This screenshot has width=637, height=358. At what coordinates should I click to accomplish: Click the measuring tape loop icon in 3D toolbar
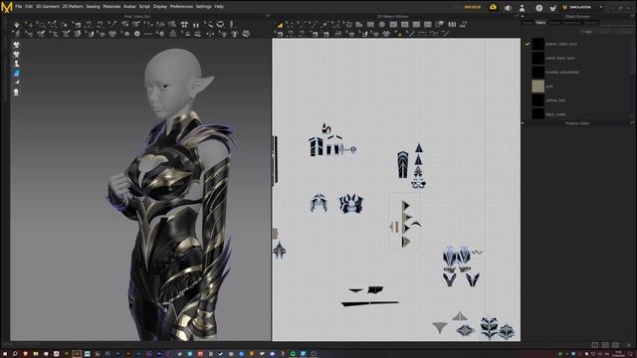pyautogui.click(x=220, y=24)
